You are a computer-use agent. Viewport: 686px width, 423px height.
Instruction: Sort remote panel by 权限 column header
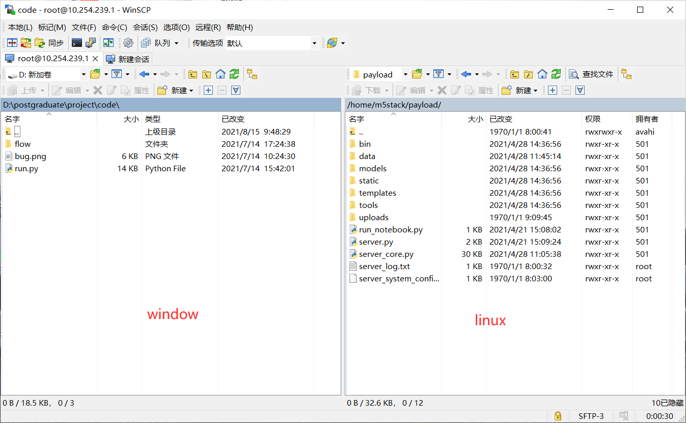click(607, 119)
